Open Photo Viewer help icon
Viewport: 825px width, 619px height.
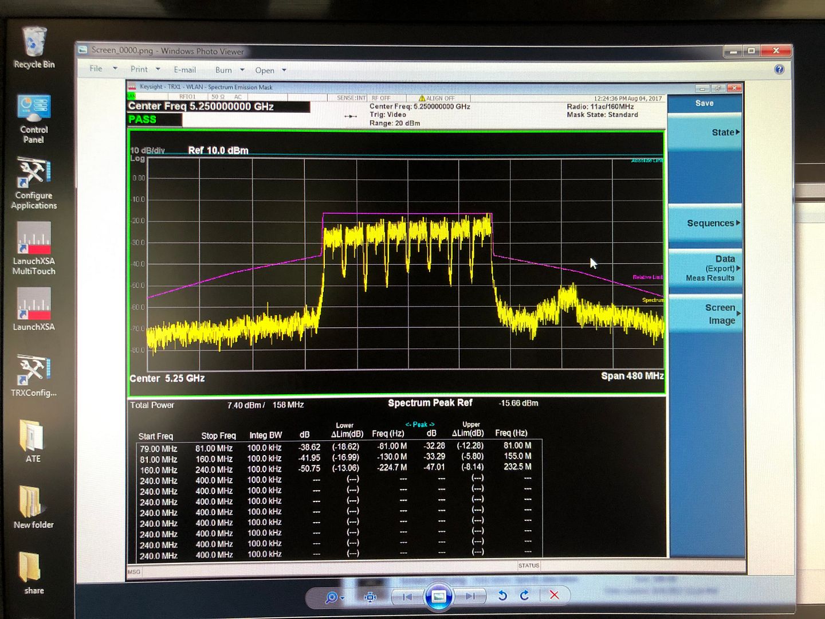pyautogui.click(x=779, y=69)
